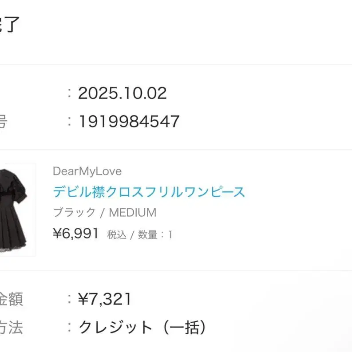Click the MEDIUM size text
Viewport: 352px width, 352px height.
click(x=133, y=213)
